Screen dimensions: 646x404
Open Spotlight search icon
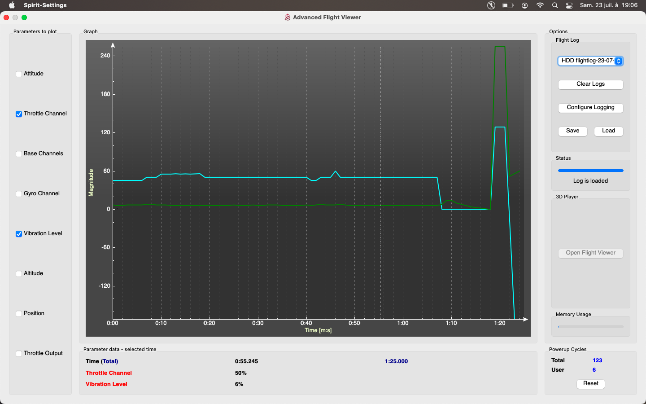tap(555, 5)
